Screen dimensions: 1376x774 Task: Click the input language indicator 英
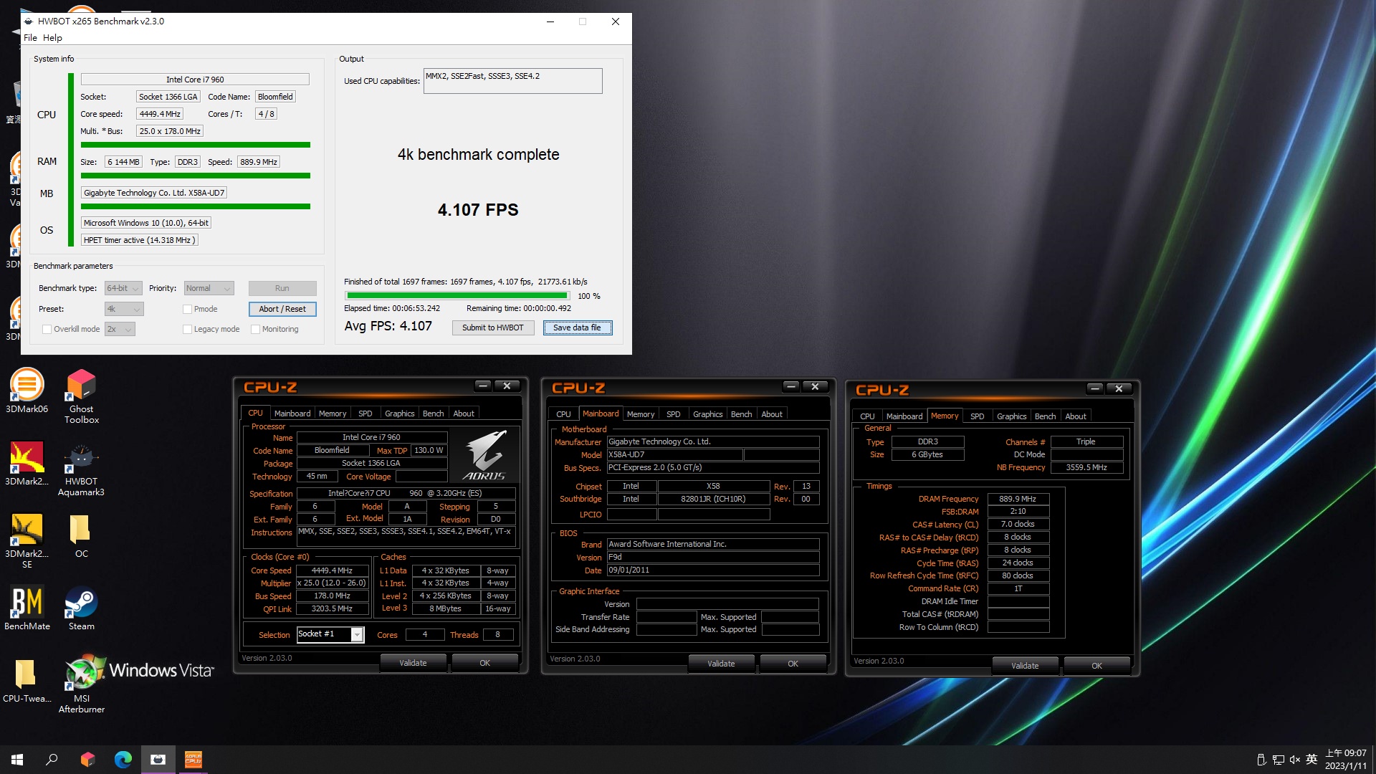[1311, 760]
